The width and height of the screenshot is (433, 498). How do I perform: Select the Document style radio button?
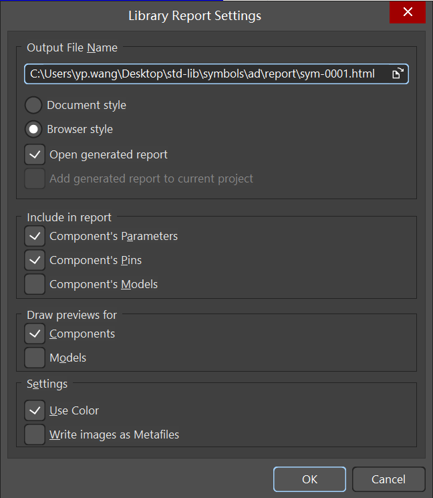tap(34, 106)
